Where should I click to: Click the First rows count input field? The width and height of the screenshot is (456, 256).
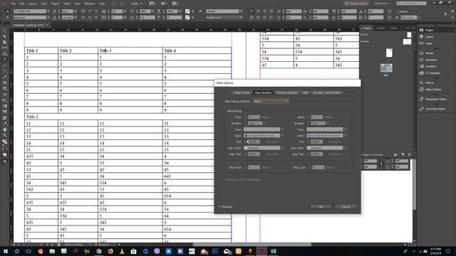(x=254, y=117)
